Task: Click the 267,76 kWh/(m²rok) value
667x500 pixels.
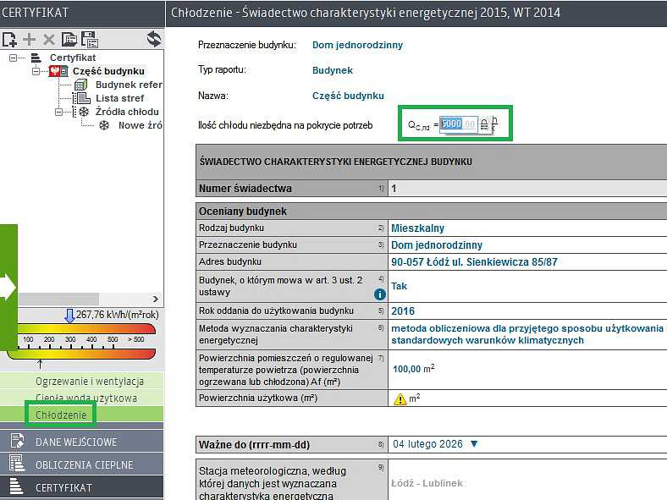Action: pyautogui.click(x=118, y=315)
